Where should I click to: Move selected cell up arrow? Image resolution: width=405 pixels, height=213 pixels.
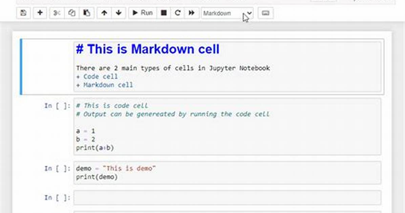tap(104, 13)
